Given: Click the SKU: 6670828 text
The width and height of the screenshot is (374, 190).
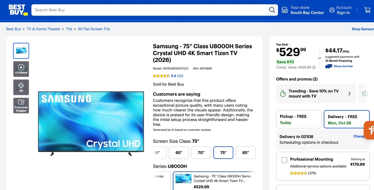Looking at the screenshot, I should click(202, 68).
